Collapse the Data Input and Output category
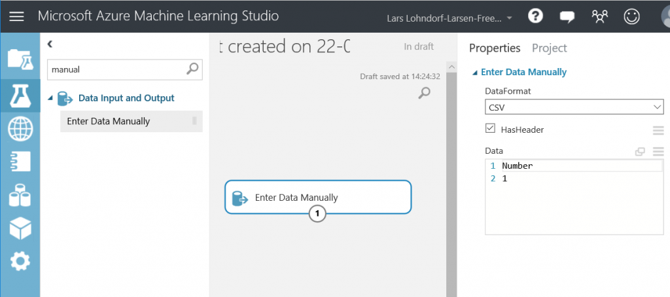Image resolution: width=670 pixels, height=297 pixels. tap(51, 98)
